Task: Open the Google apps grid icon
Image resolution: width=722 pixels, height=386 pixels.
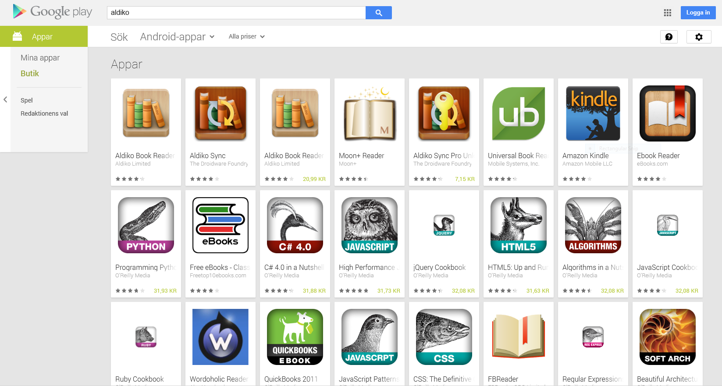Action: (x=668, y=13)
